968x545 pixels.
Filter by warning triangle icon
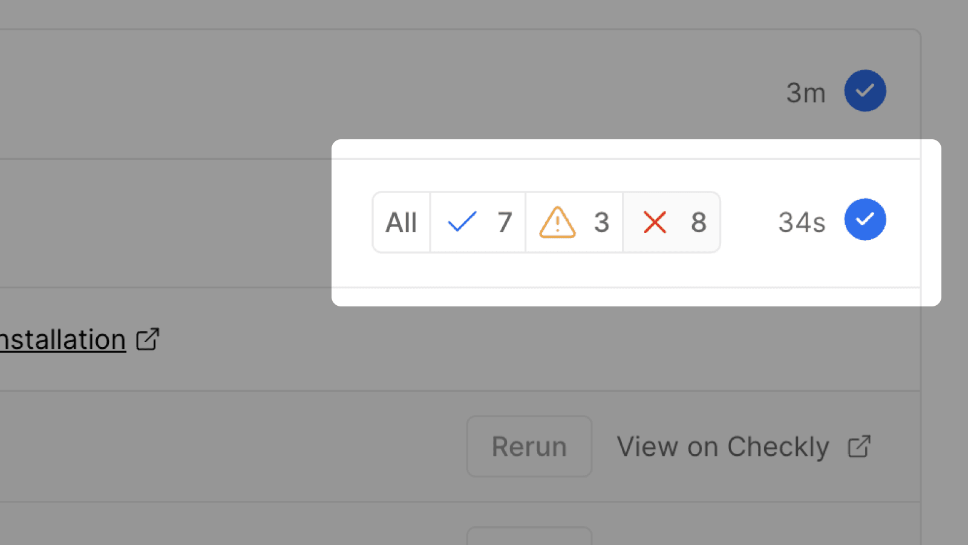[557, 222]
